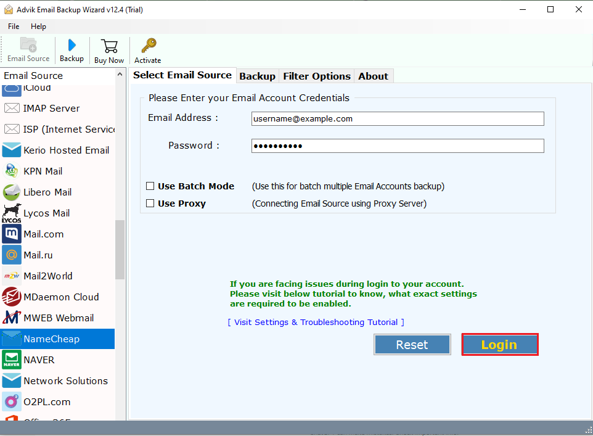Click the NameCheap envelope icon

(x=12, y=339)
